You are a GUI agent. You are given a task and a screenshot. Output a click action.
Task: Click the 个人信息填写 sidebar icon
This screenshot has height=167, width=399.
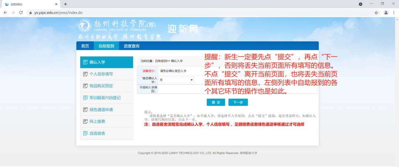[x=85, y=74]
